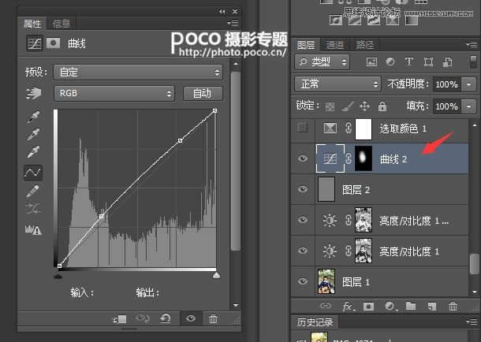Open the 不透明度 opacity dropdown arrow

tap(468, 84)
